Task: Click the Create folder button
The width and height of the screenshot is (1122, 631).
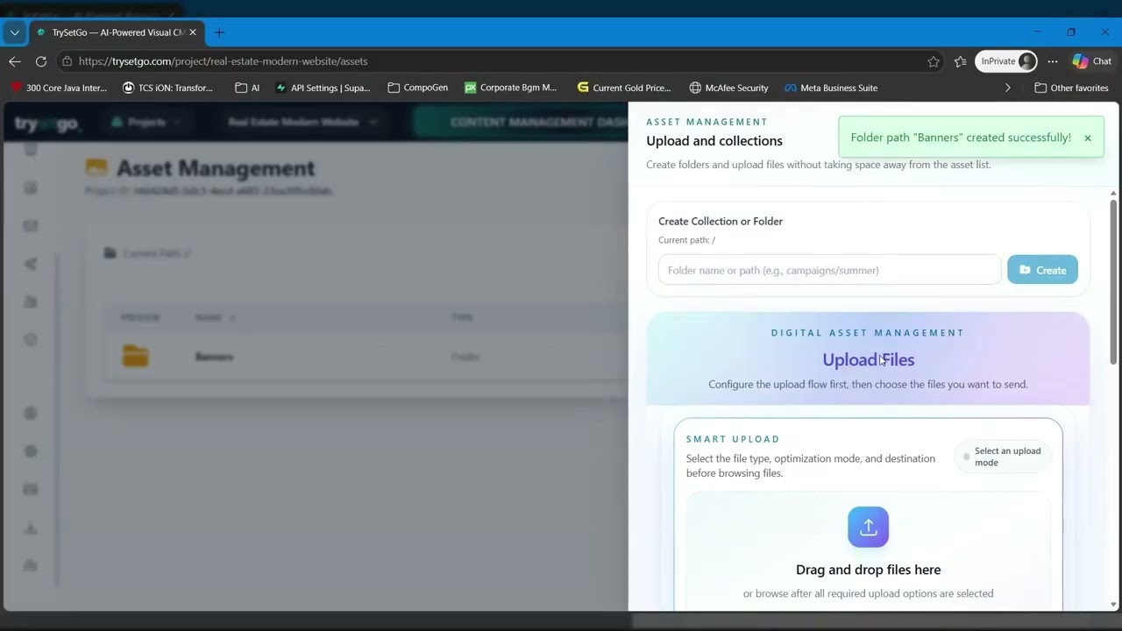Action: click(1042, 270)
